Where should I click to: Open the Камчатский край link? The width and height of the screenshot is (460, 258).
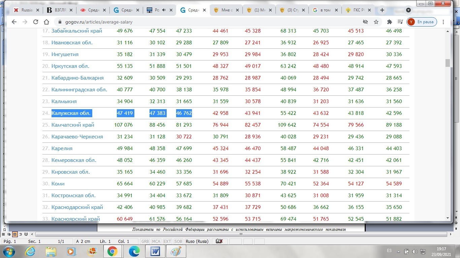tap(73, 125)
